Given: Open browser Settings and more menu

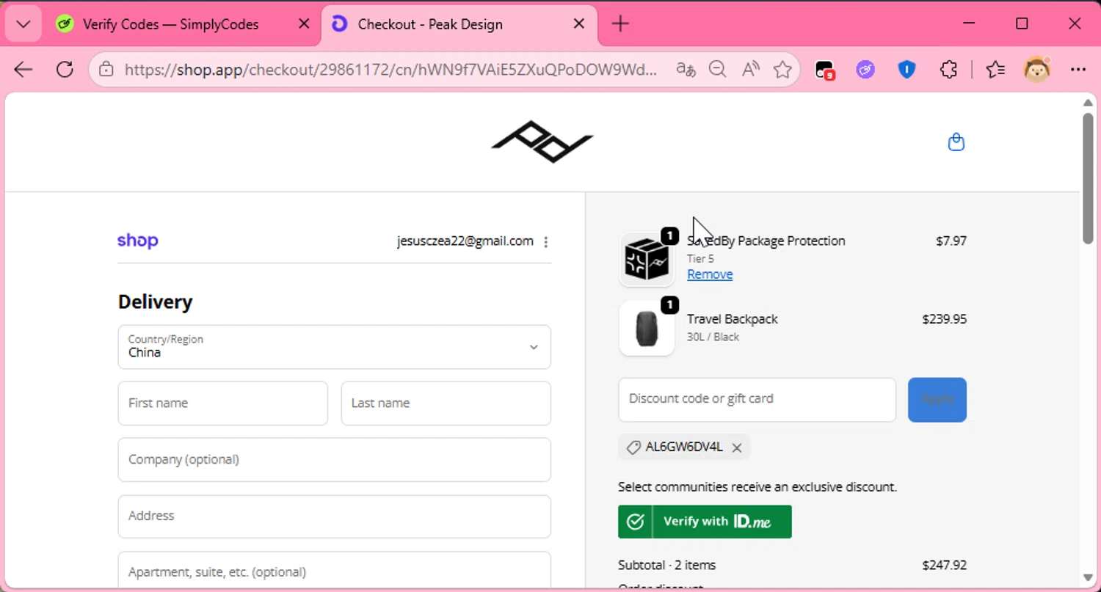Looking at the screenshot, I should point(1078,70).
